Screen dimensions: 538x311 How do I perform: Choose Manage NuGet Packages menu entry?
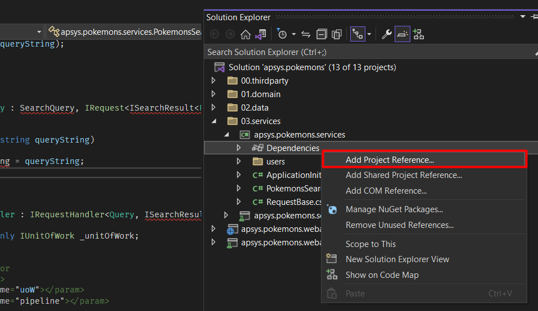coord(394,209)
